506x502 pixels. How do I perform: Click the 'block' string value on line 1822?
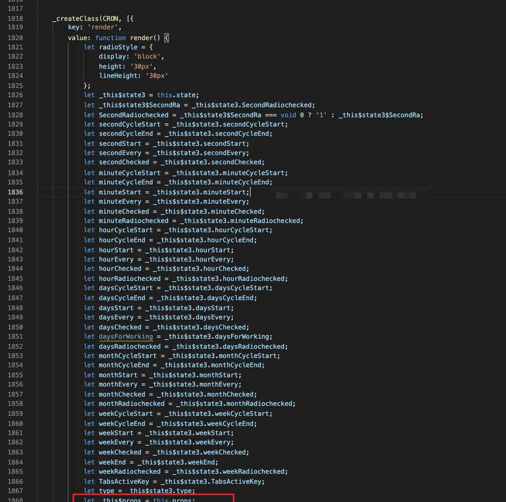click(147, 56)
